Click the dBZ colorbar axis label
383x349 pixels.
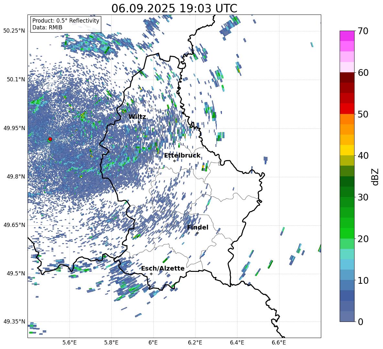pyautogui.click(x=375, y=177)
